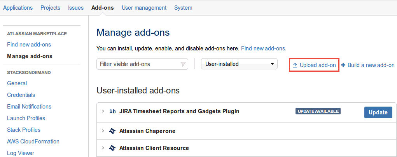Viewport: 397px width, 157px height.
Task: Click the JIRA Timesheet plugin 1h icon
Action: coord(112,111)
